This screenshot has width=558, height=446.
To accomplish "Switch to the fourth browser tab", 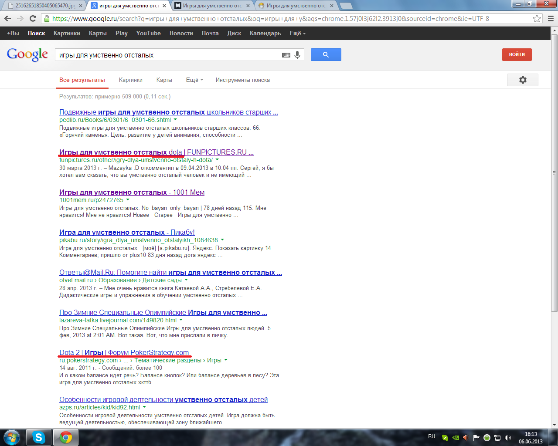I will [x=296, y=6].
